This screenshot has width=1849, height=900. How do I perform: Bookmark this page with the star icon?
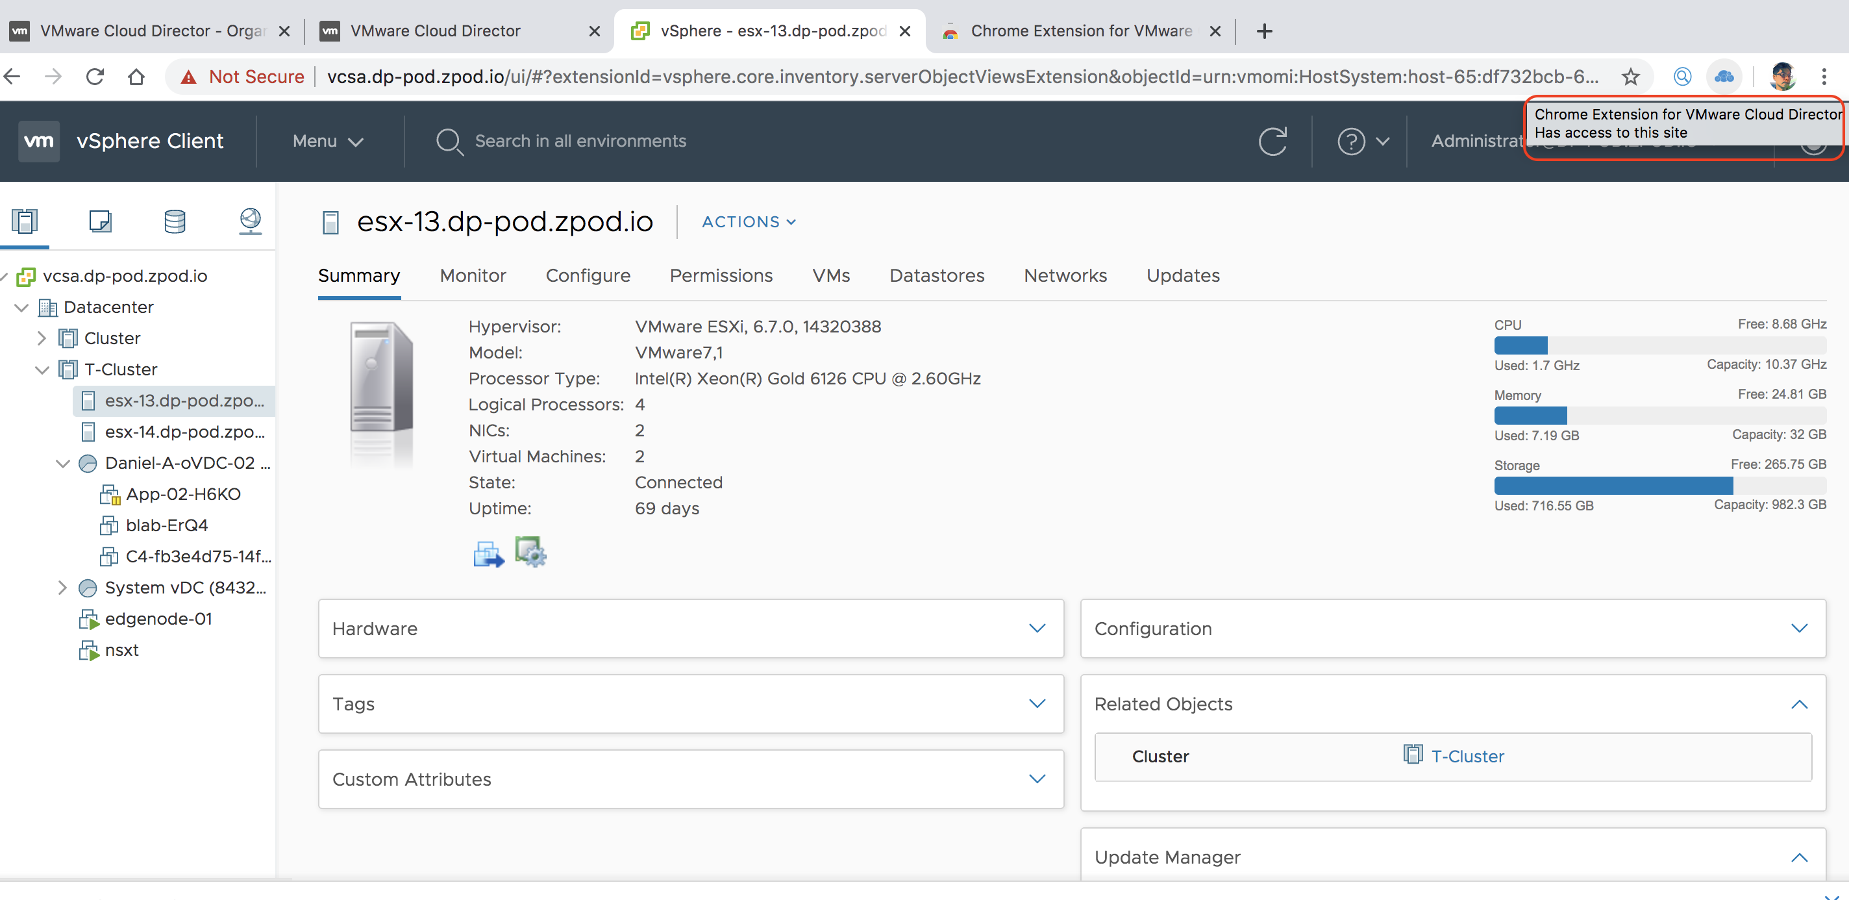click(x=1630, y=76)
